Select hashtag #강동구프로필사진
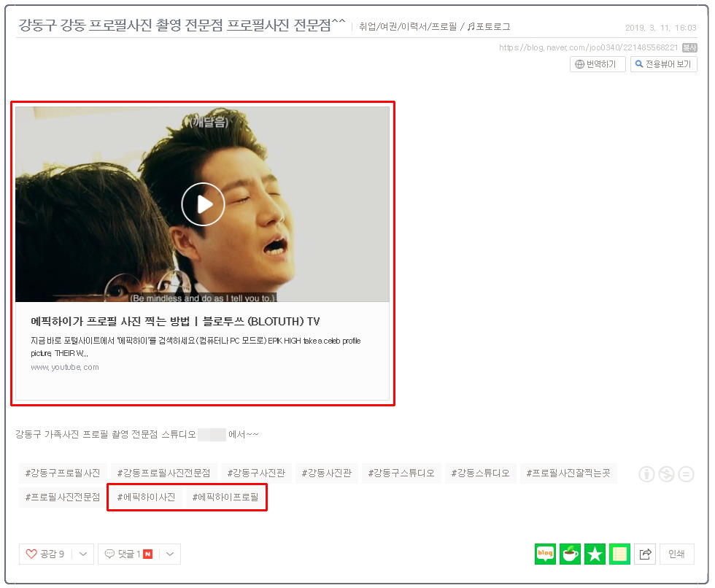Screen dimensions: 715x588 [63, 473]
